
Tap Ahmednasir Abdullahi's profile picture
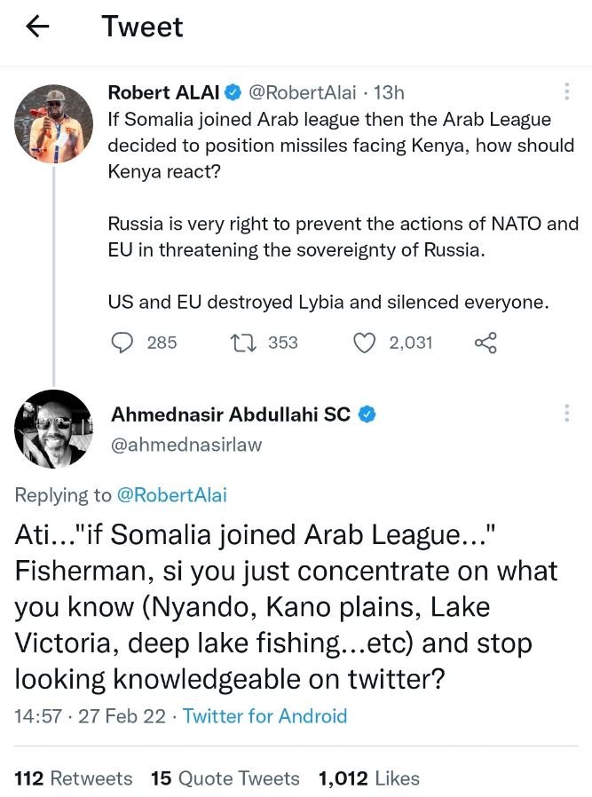click(52, 430)
